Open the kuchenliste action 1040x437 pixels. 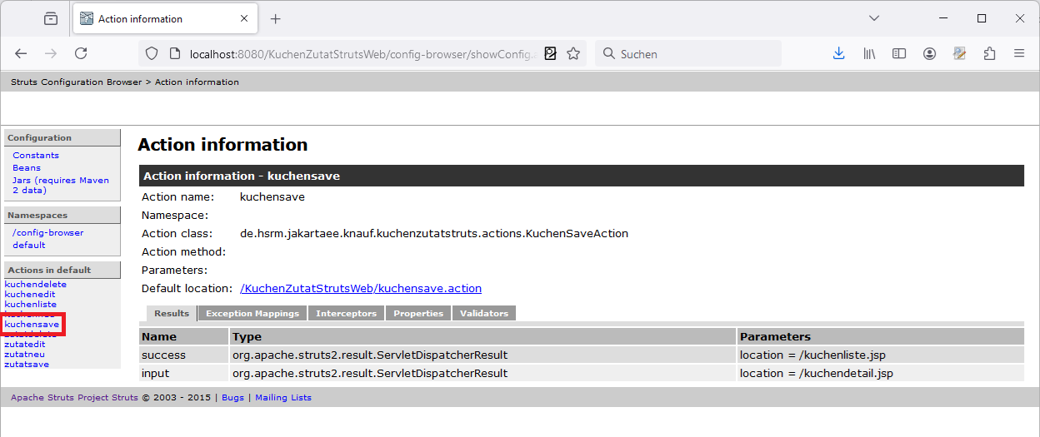tap(31, 305)
